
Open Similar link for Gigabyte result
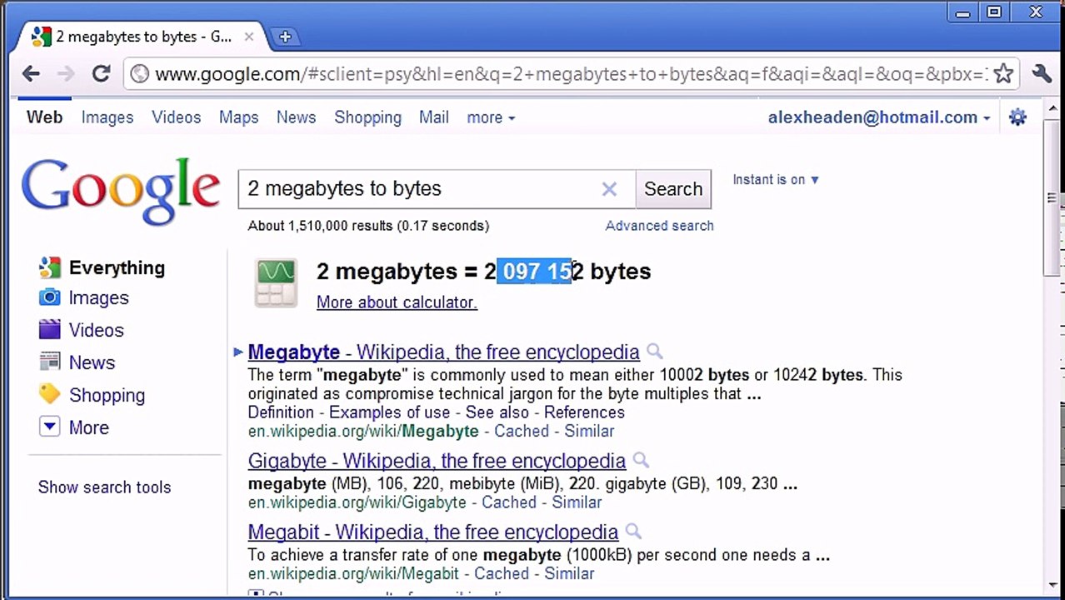pos(577,502)
